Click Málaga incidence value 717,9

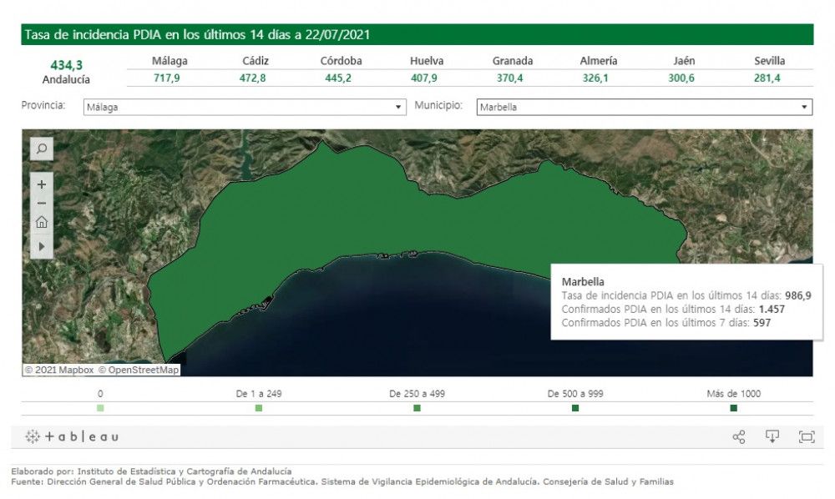[167, 78]
